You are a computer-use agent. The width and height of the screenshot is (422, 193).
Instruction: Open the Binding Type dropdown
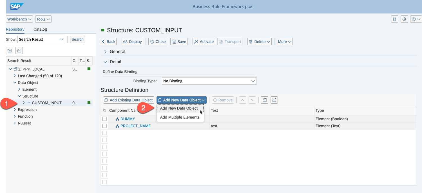(x=209, y=81)
